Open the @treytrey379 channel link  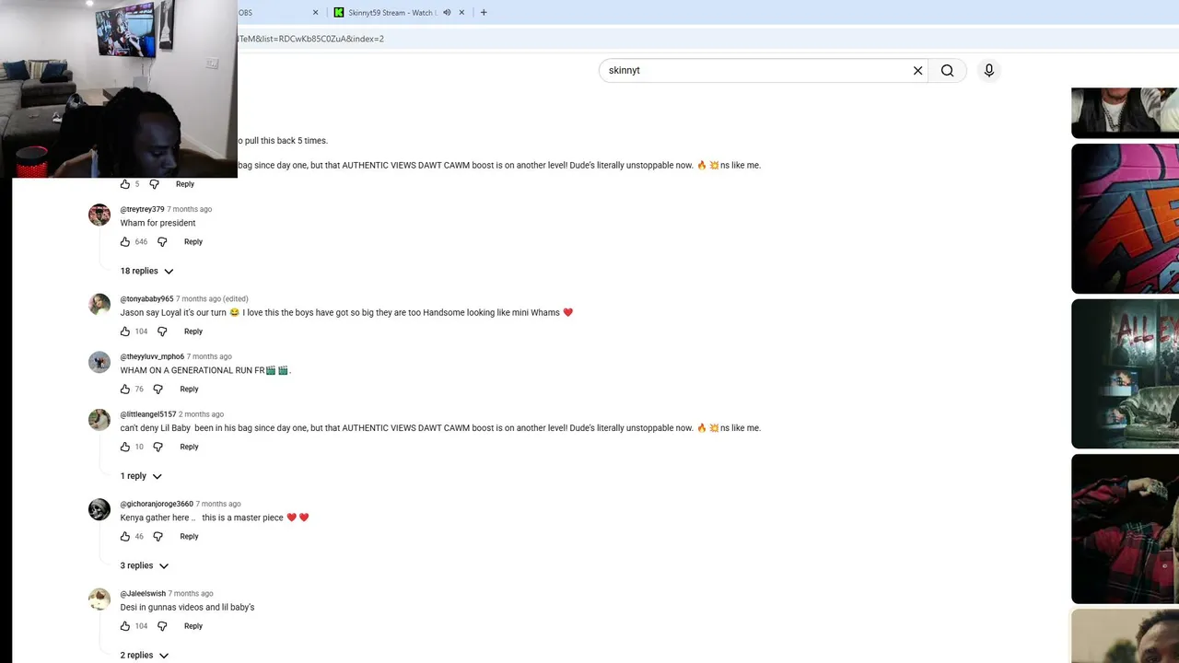[142, 209]
